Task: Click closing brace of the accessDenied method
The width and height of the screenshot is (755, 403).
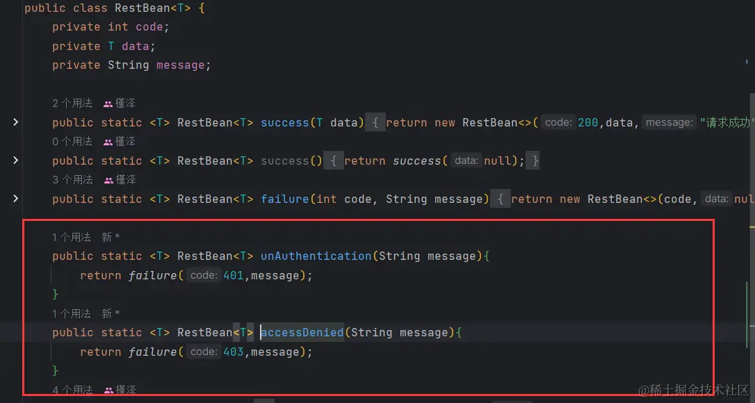Action: click(x=56, y=370)
